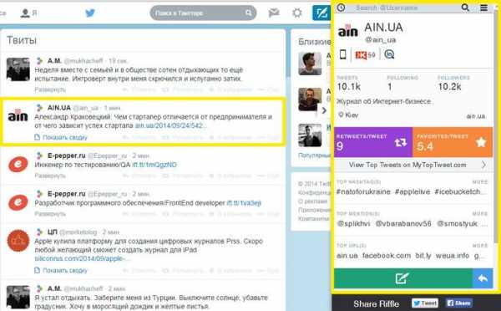Click the Twitter search input field

[203, 13]
